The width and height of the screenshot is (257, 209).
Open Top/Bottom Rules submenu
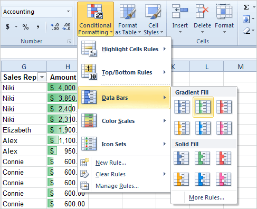coord(124,72)
